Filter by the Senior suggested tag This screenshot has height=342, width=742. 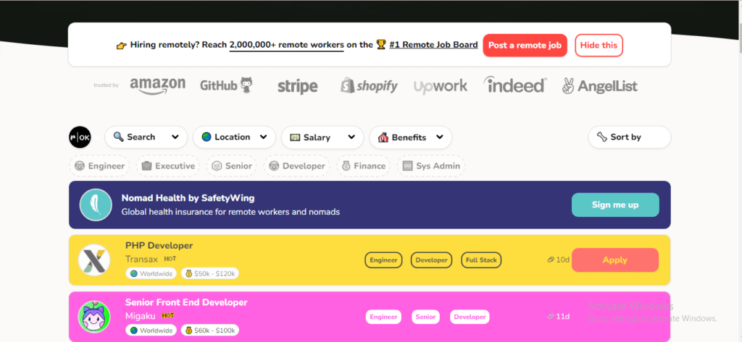click(x=231, y=166)
